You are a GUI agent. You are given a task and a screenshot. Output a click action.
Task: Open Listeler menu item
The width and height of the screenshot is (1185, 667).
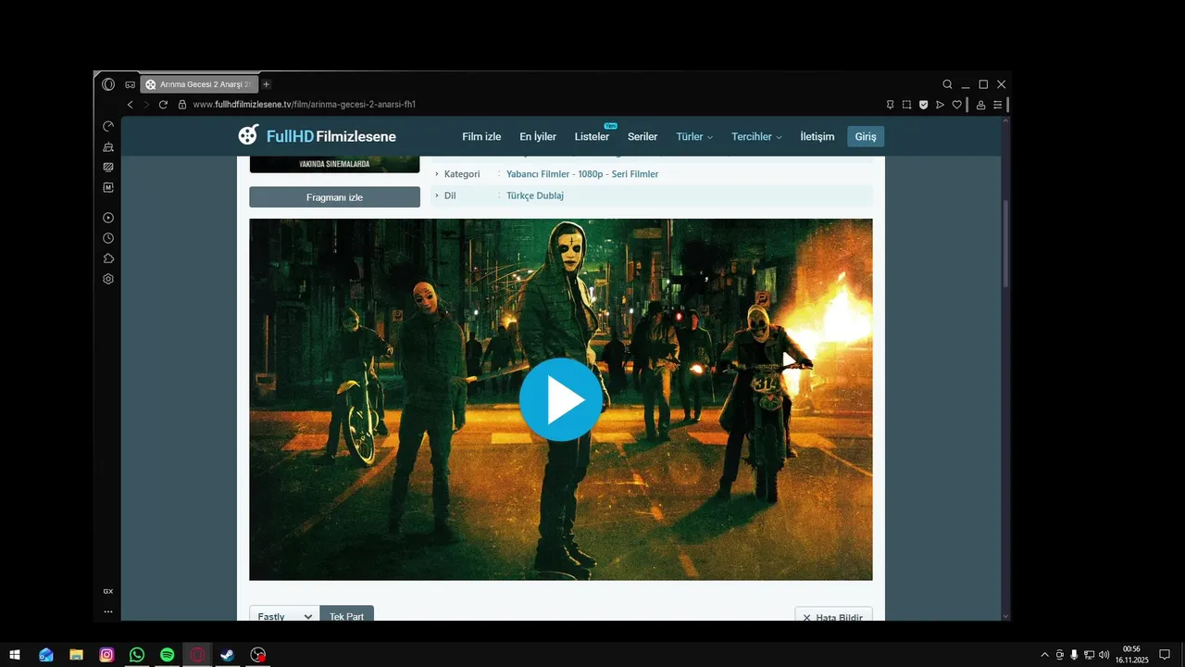[x=592, y=136]
